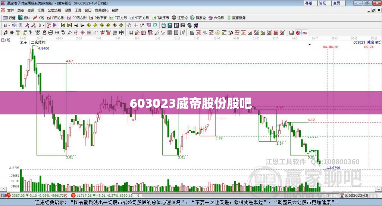Open the 9P四方形 tool
The width and height of the screenshot is (382, 206).
77,18
